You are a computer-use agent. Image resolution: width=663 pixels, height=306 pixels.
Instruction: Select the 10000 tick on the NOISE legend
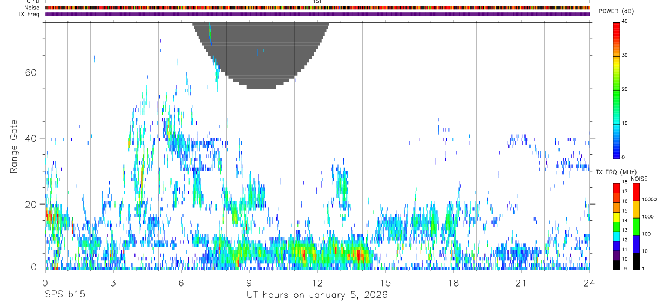(650, 199)
